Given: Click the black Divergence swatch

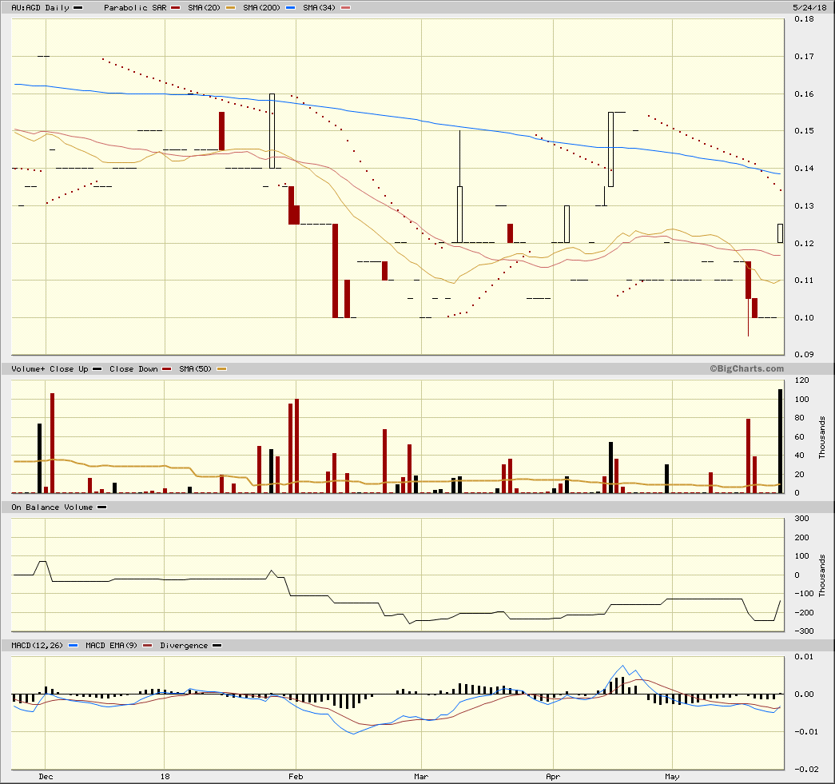Looking at the screenshot, I should (217, 646).
